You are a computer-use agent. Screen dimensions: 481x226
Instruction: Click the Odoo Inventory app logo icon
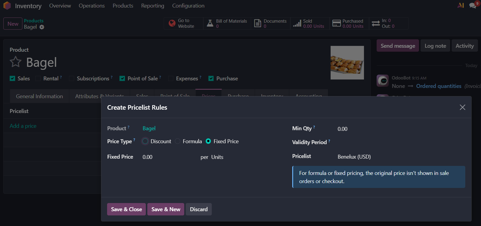point(7,6)
